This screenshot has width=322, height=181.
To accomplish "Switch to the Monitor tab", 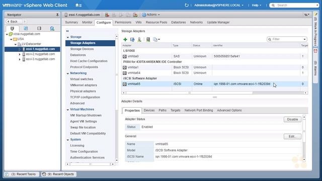I will 87,22.
